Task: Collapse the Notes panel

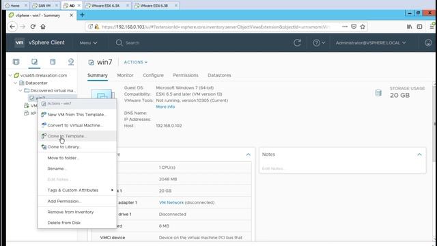Action: click(419, 154)
